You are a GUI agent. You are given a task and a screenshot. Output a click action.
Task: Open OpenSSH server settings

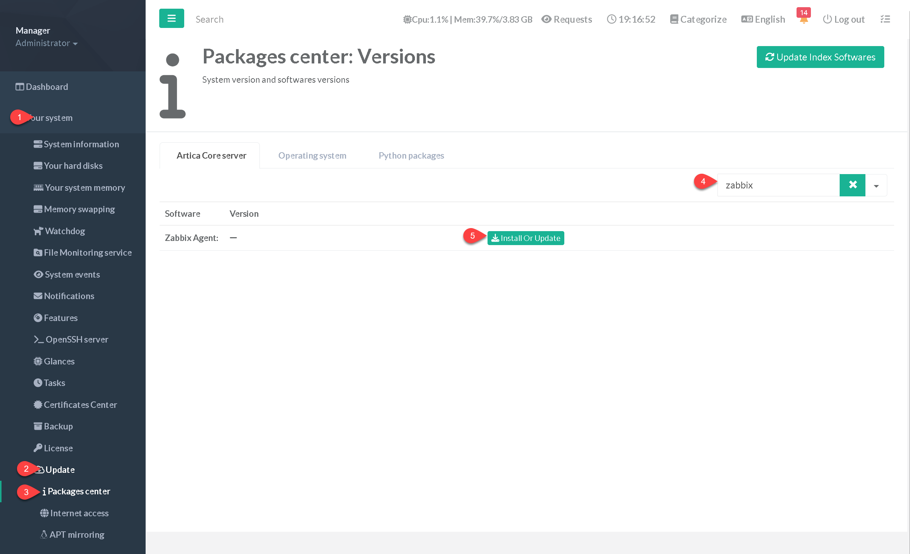click(76, 339)
